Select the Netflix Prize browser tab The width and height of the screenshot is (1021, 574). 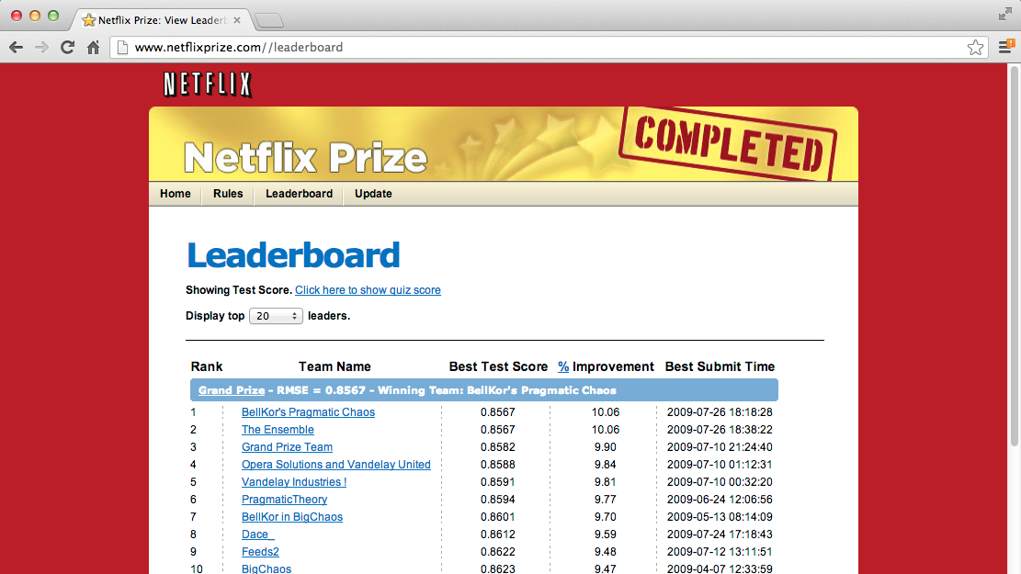160,20
